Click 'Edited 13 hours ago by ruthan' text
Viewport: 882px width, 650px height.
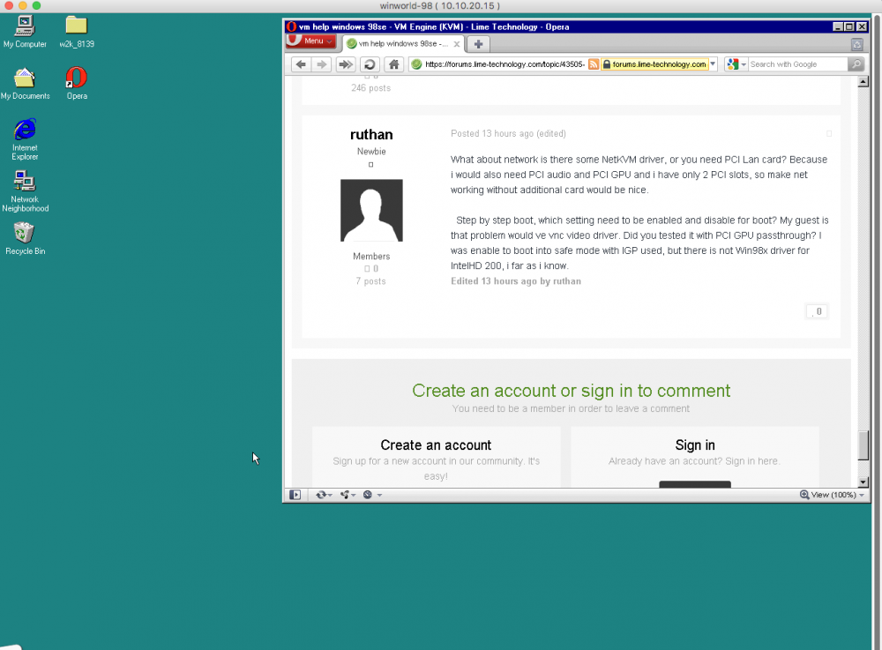(516, 281)
